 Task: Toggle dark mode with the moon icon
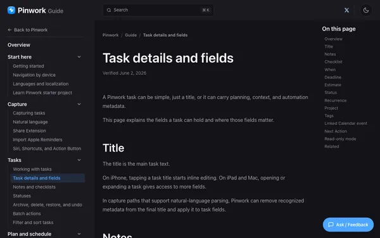pos(365,10)
